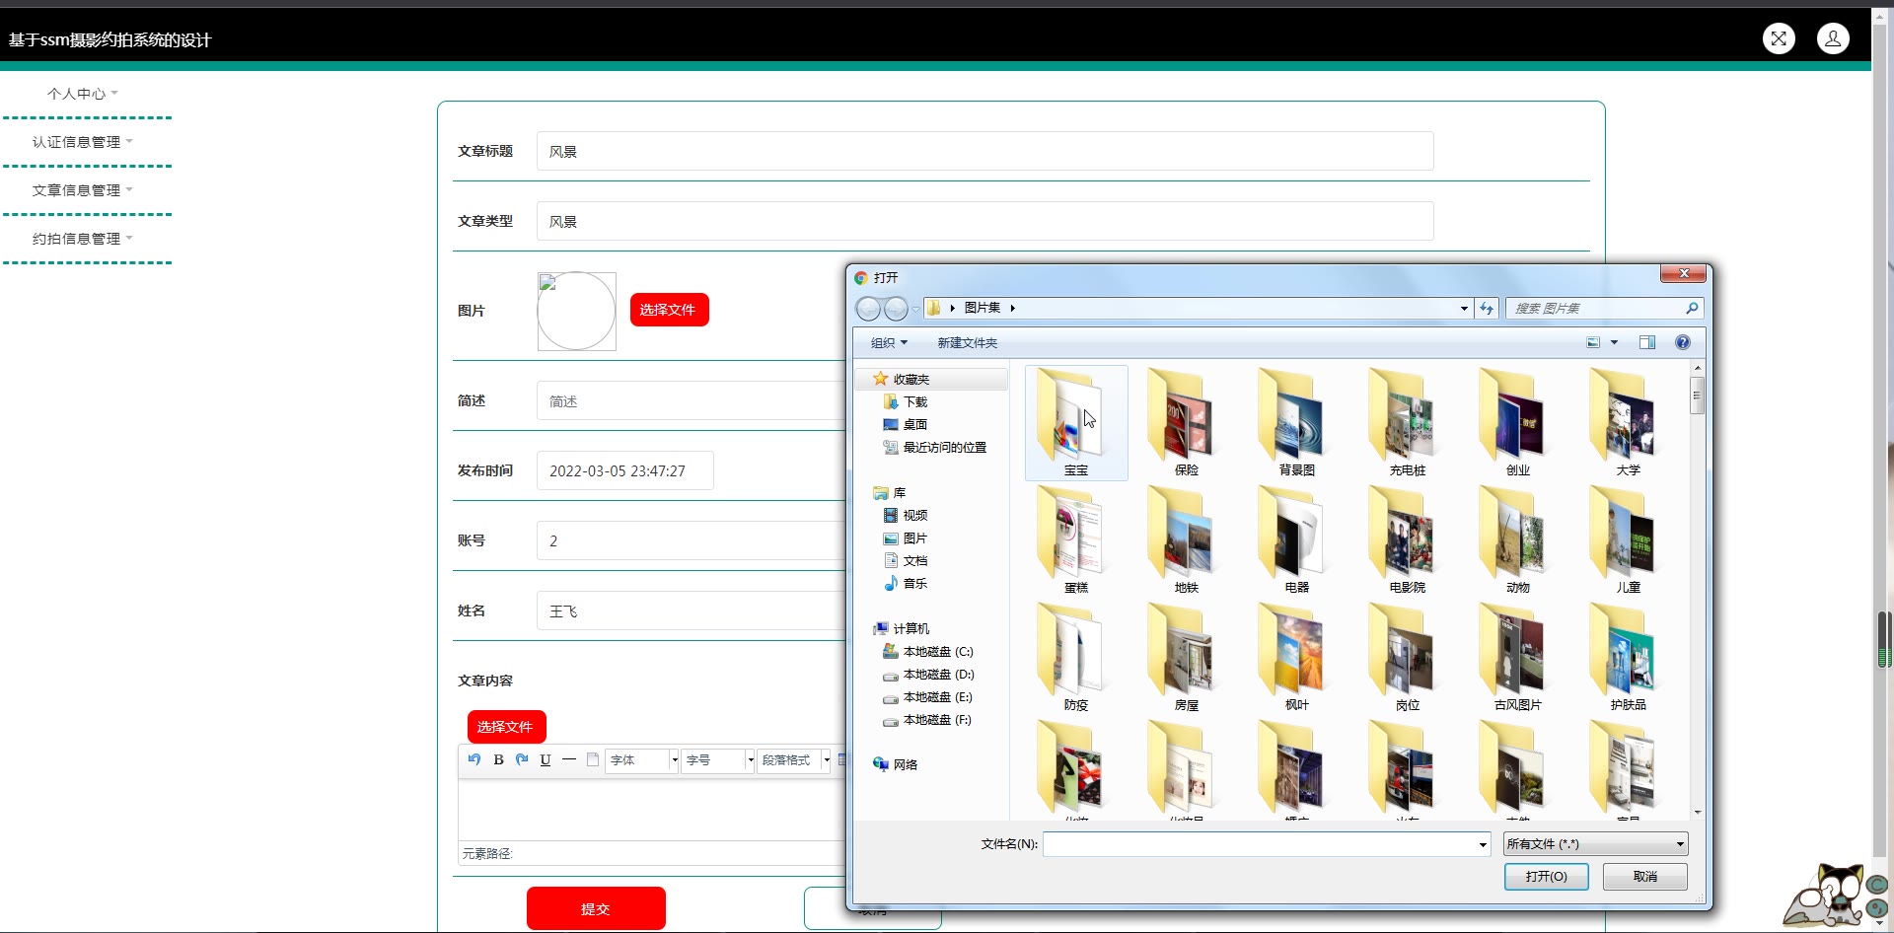Click the undo icon in the editor toolbar

coord(474,759)
